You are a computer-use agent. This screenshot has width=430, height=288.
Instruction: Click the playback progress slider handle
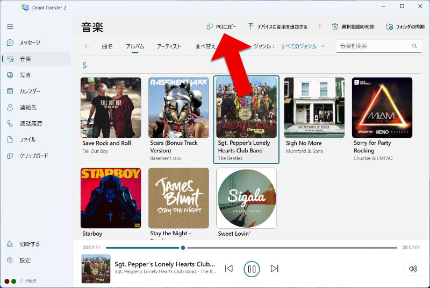pyautogui.click(x=183, y=248)
